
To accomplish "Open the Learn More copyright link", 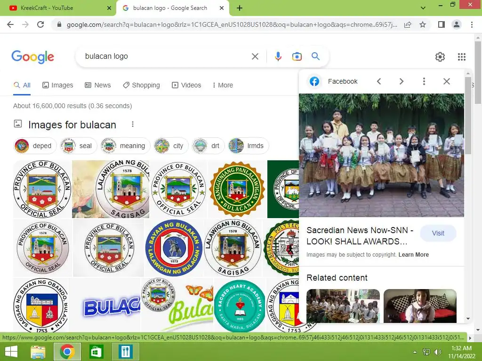I will click(x=413, y=255).
